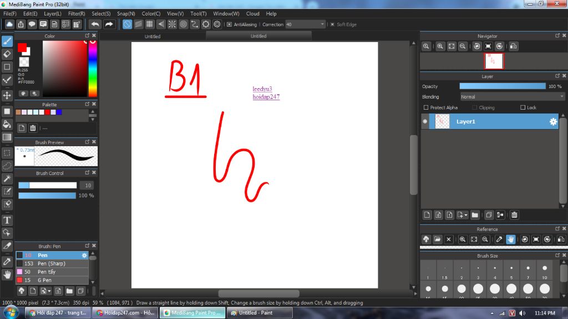Open the Filter menu
The width and height of the screenshot is (568, 319).
point(77,14)
